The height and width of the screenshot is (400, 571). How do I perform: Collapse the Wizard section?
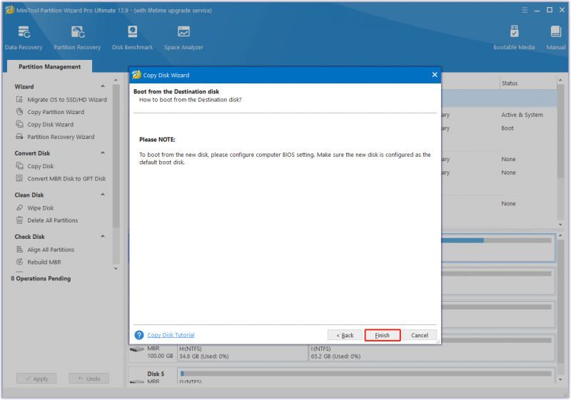103,86
